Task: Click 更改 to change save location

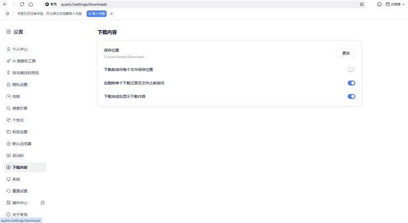Action: [x=346, y=54]
